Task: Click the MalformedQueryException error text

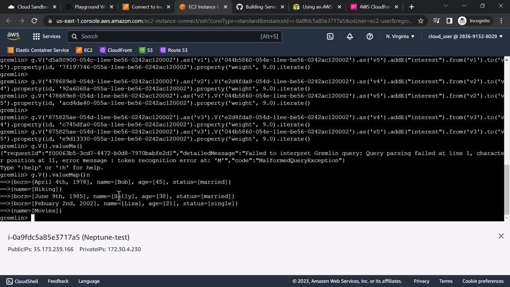Action: [299, 160]
